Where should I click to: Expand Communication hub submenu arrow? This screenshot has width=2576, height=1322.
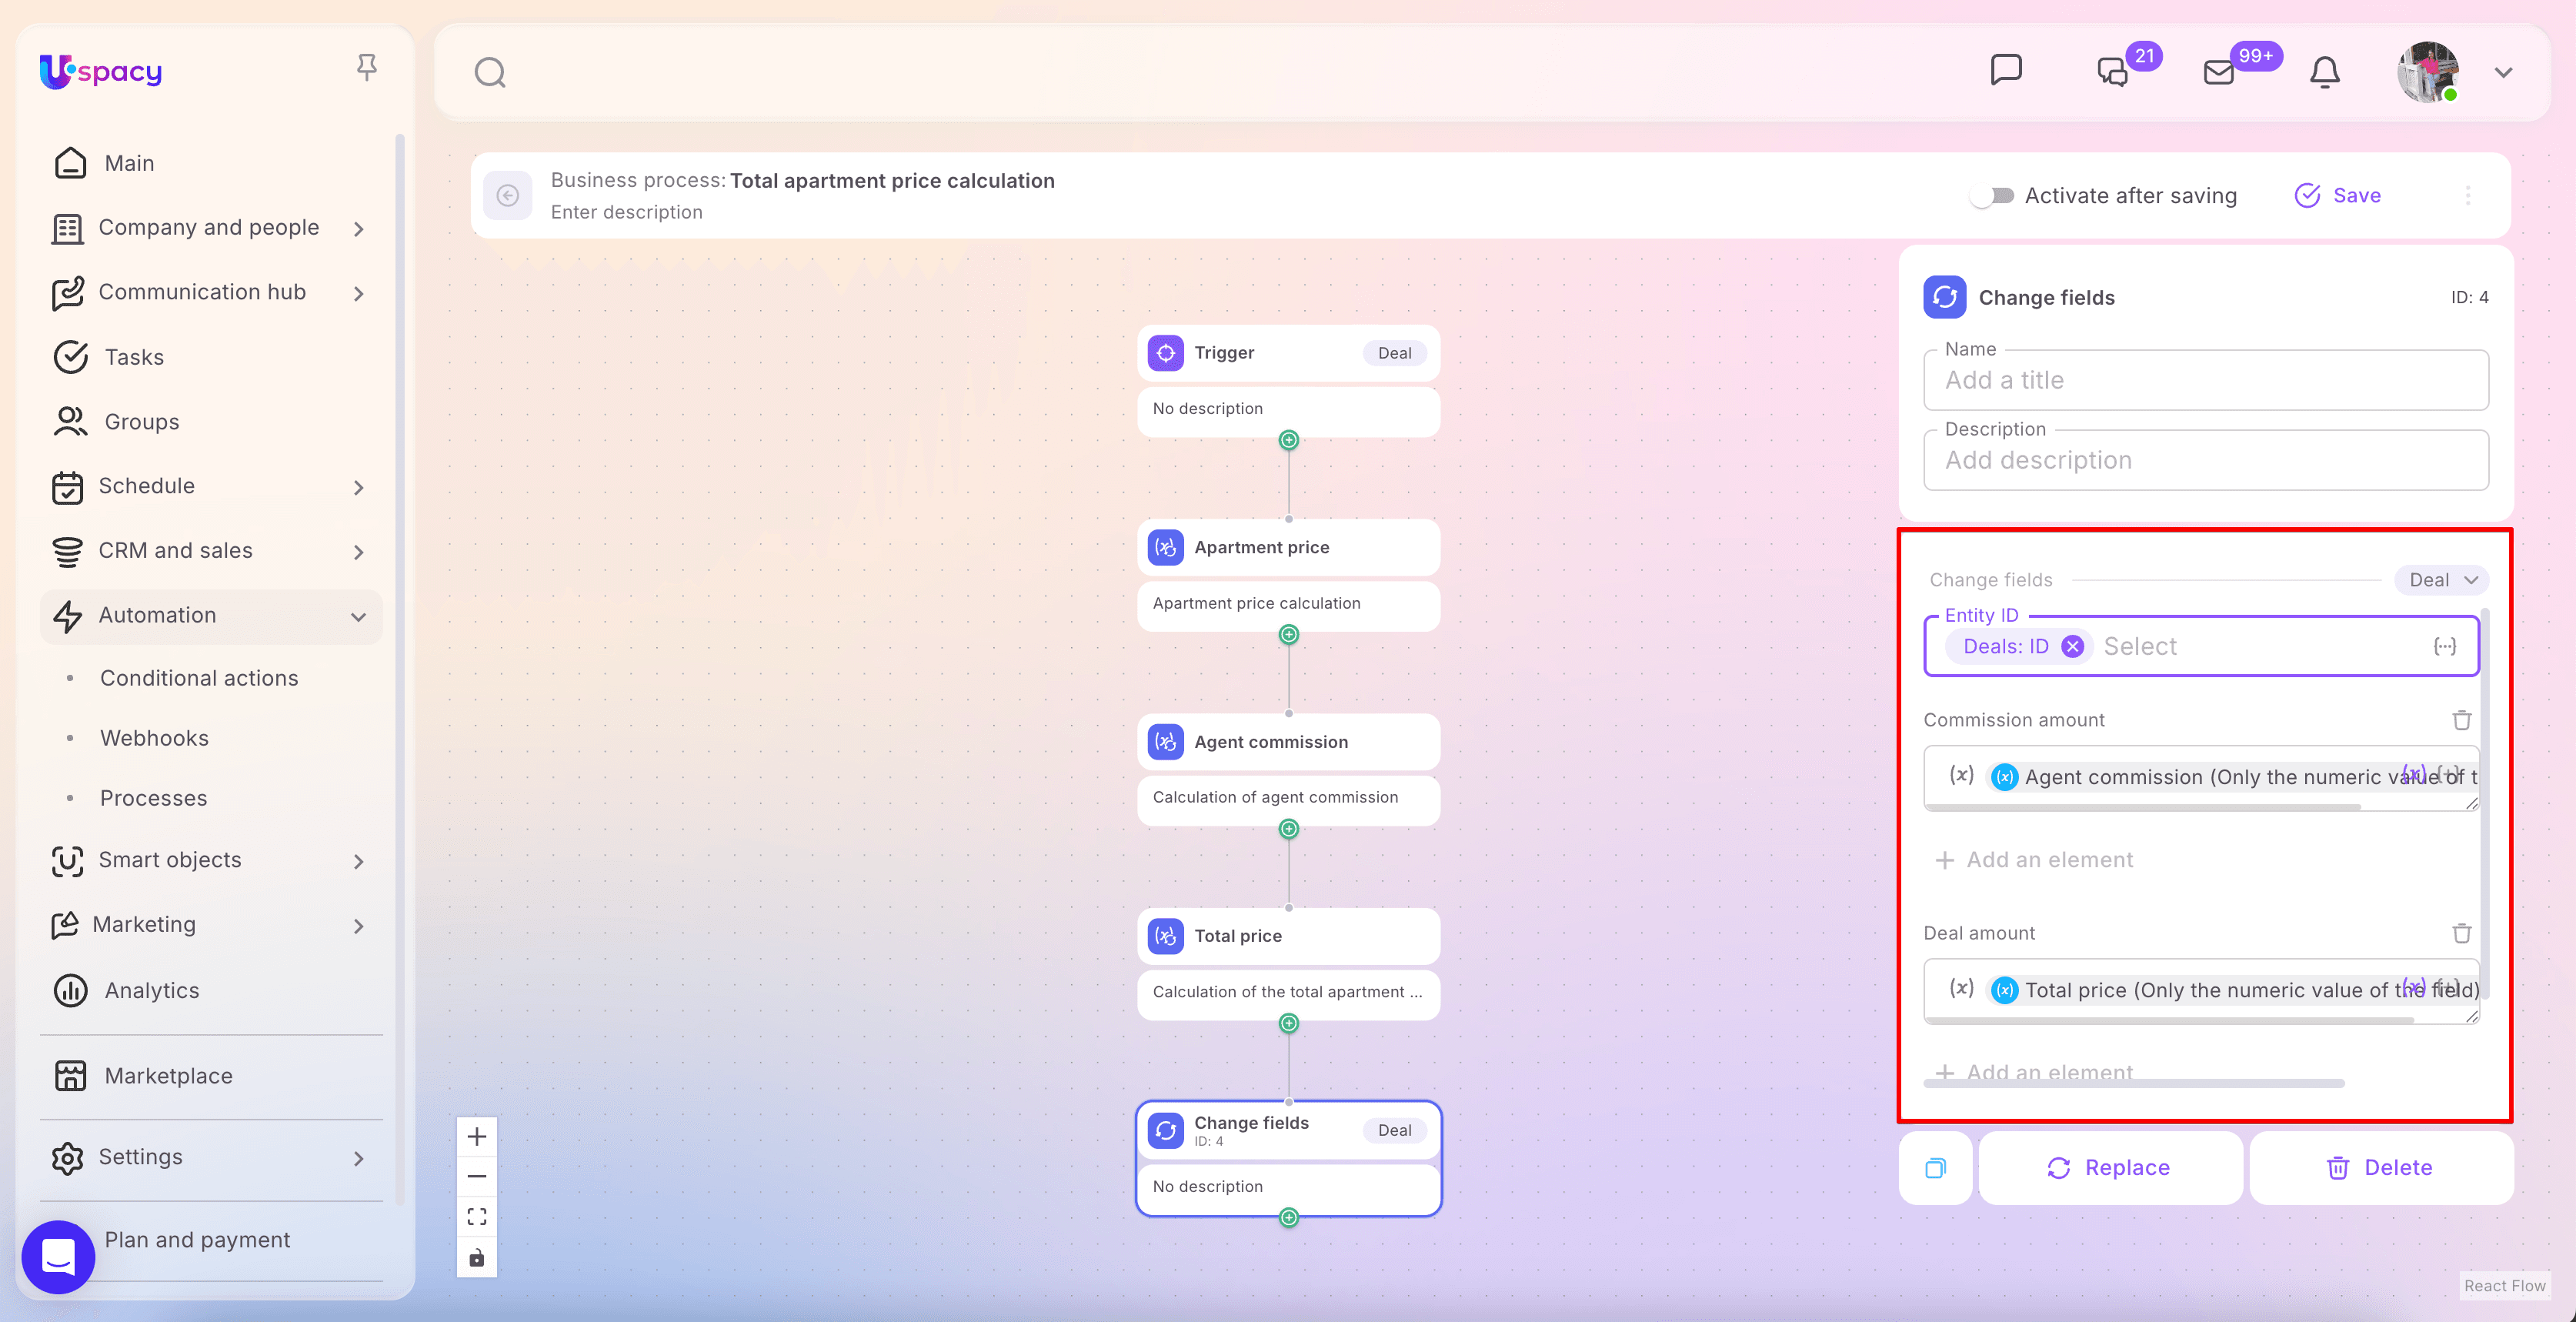pyautogui.click(x=359, y=293)
